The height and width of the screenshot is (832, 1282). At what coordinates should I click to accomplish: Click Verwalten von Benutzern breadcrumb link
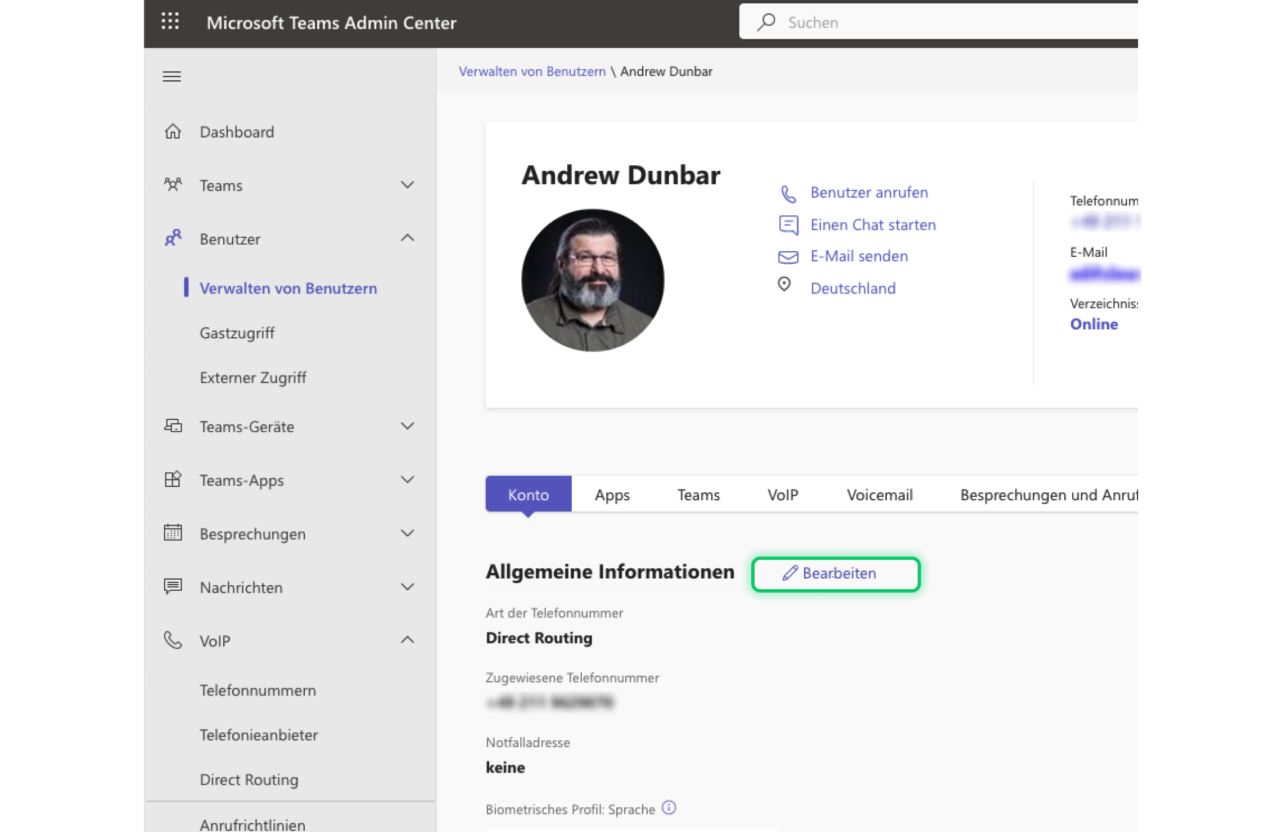pos(532,71)
